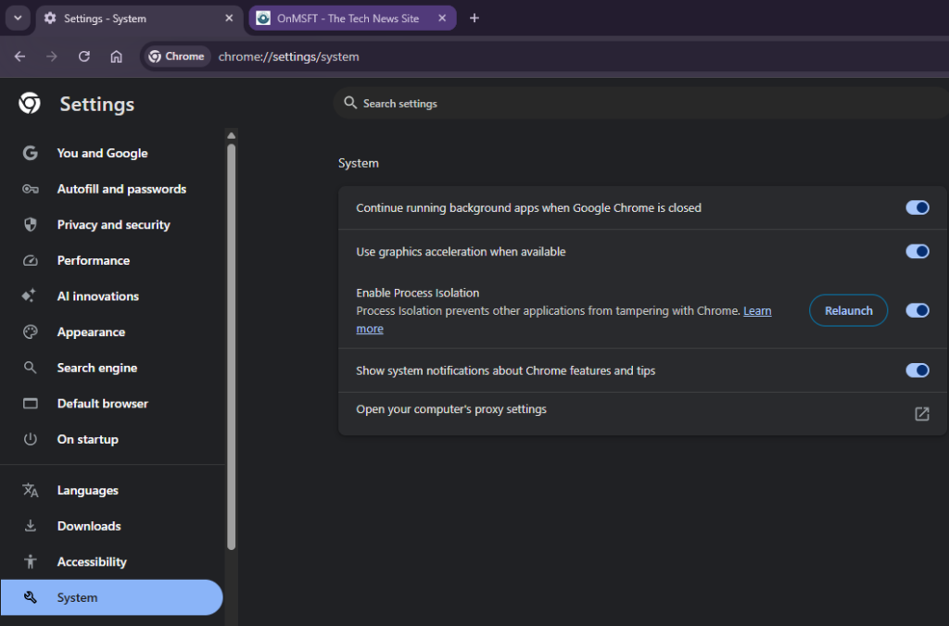Toggle graphics acceleration off
This screenshot has width=949, height=626.
tap(917, 252)
